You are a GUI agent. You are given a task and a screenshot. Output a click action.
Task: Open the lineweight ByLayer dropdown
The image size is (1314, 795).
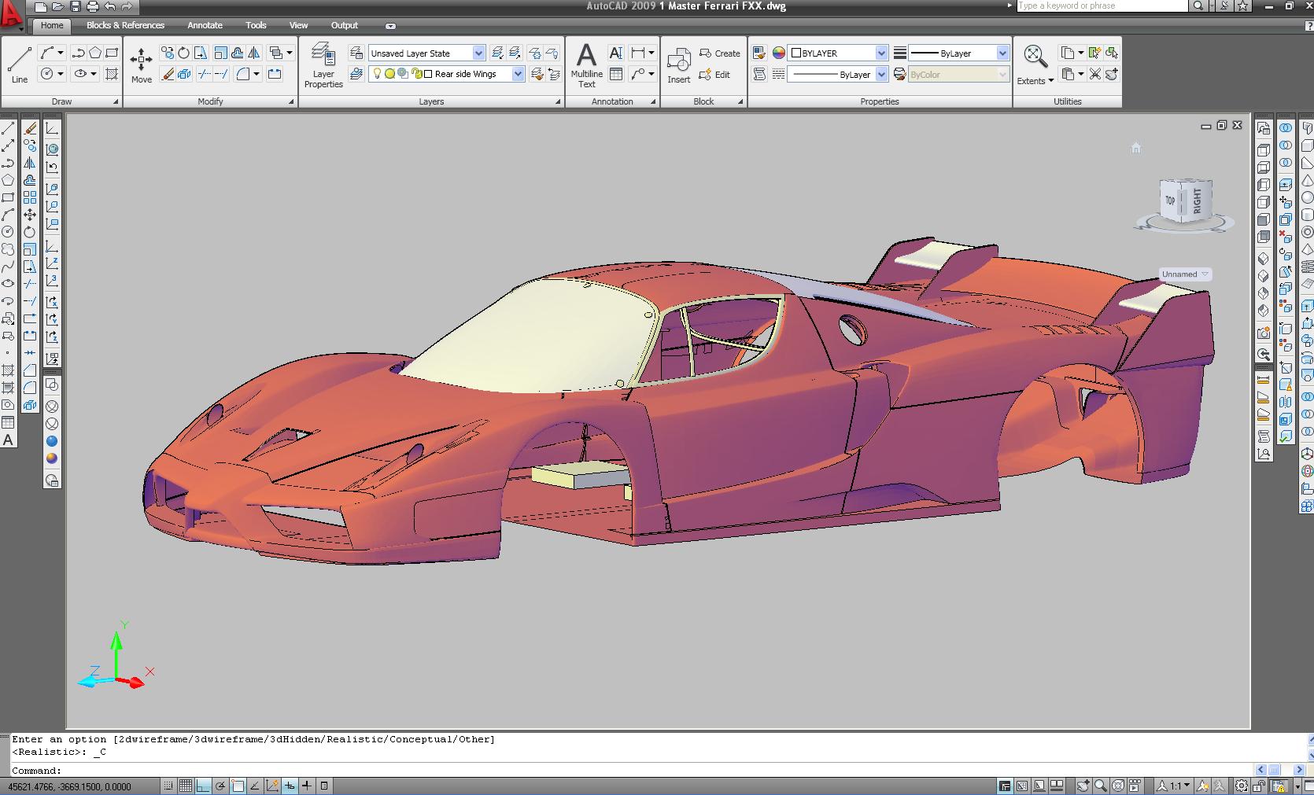coord(1002,53)
